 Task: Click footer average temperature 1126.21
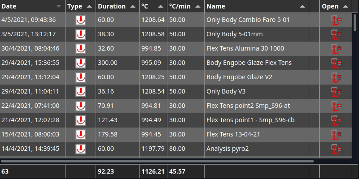153,171
